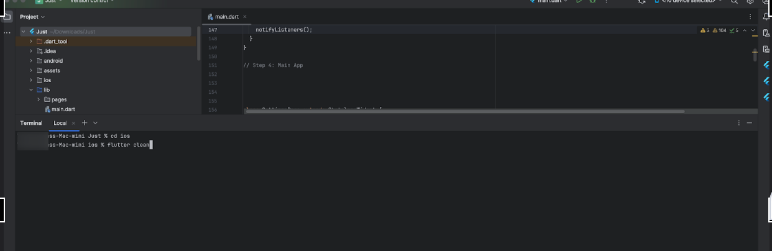The width and height of the screenshot is (772, 251).
Task: Click the more tool windows ellipsis
Action: tap(7, 32)
